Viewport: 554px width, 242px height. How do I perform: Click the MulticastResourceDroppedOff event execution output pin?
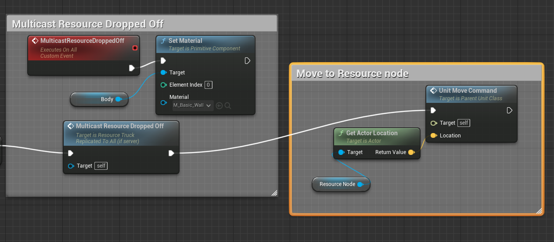132,68
